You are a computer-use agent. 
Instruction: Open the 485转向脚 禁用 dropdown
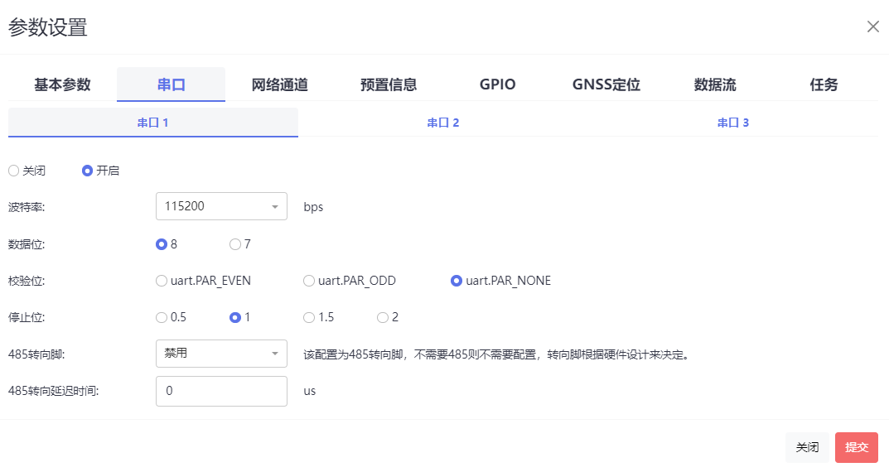click(221, 354)
